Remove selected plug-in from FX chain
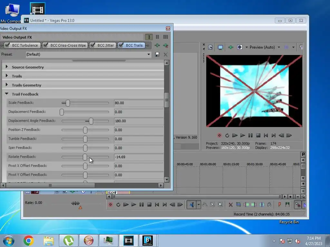Screen dimensions: 330x247 (166, 45)
